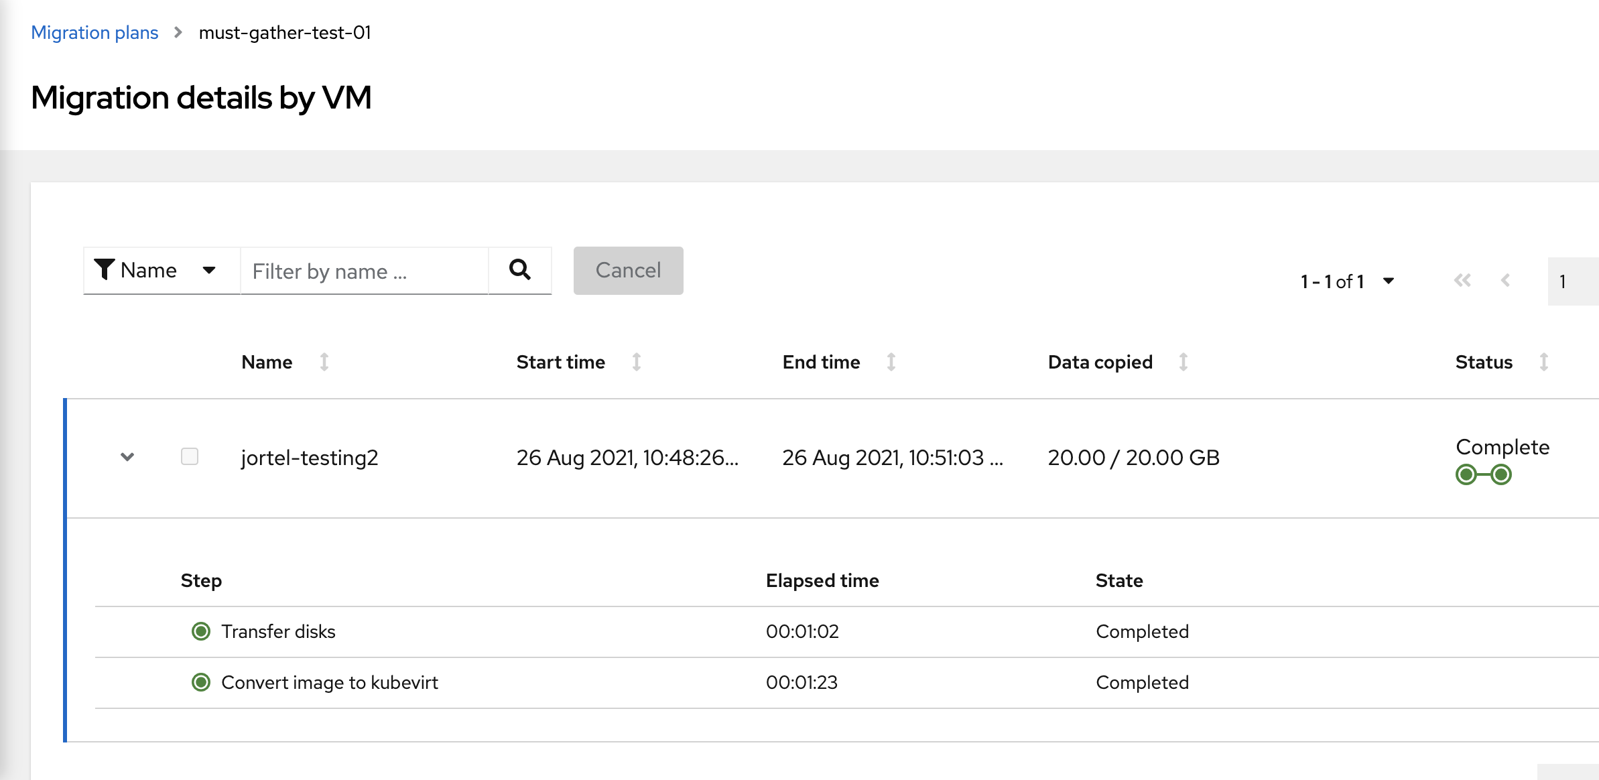Click the completed status icon beside Transfer disks
The image size is (1599, 780).
(x=201, y=631)
